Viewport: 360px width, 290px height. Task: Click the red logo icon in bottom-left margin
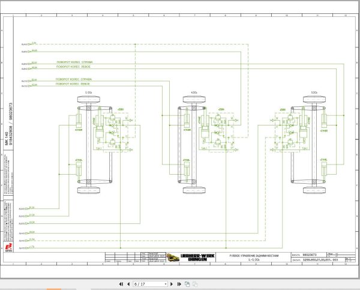8,247
